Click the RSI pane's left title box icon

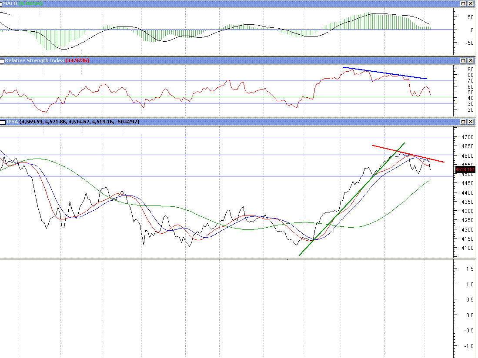click(x=2, y=60)
